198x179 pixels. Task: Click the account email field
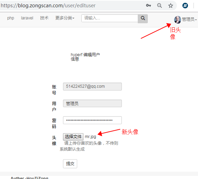(x=92, y=86)
